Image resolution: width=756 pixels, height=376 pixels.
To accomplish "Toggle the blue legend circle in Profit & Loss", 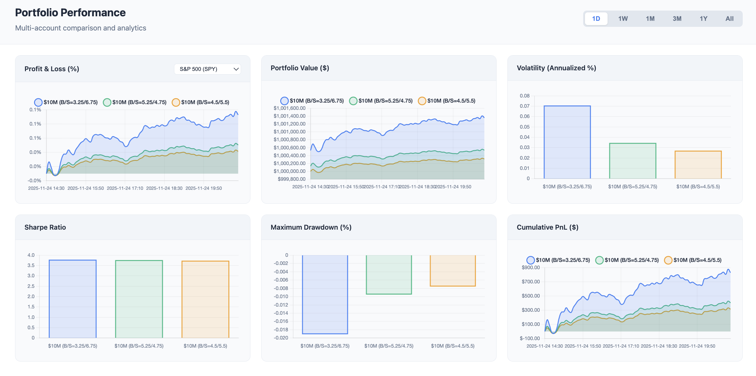I will coord(38,102).
